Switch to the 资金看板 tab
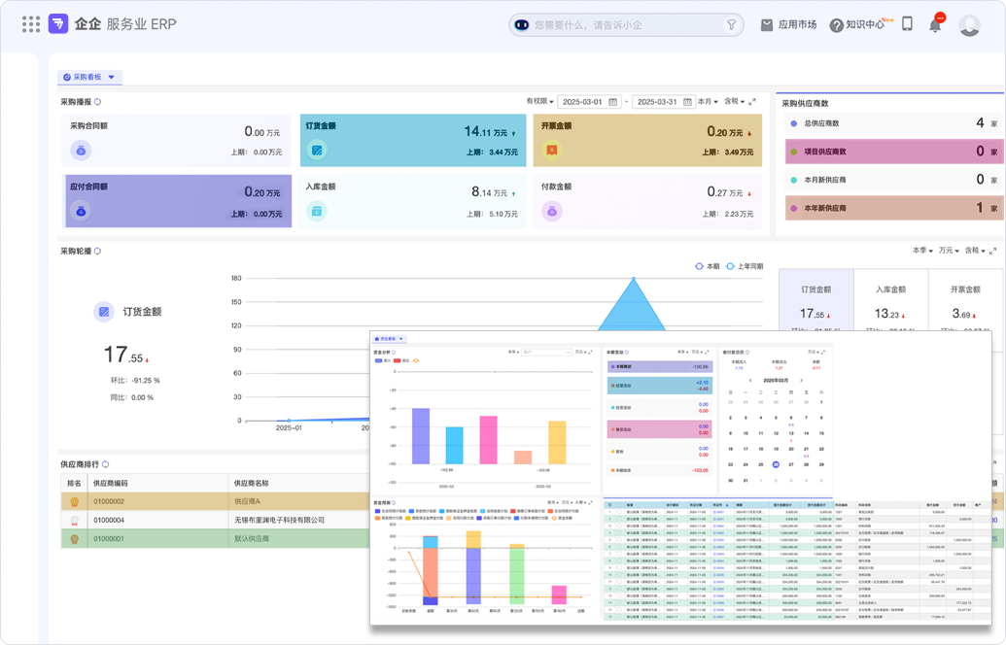This screenshot has width=1006, height=645. pyautogui.click(x=389, y=339)
